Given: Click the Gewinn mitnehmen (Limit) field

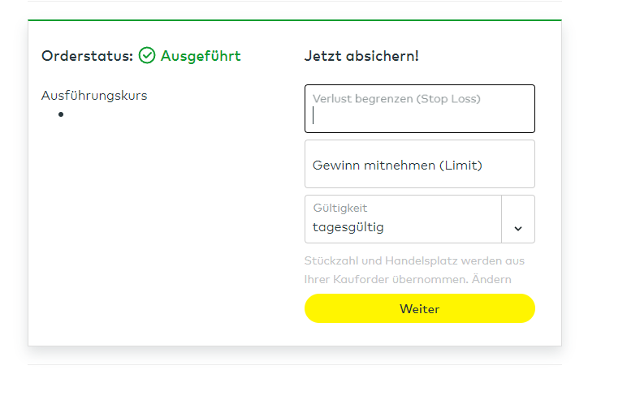Looking at the screenshot, I should coord(419,165).
